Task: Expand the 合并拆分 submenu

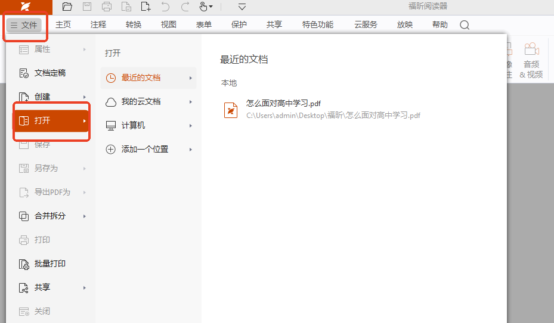Action: tap(51, 216)
